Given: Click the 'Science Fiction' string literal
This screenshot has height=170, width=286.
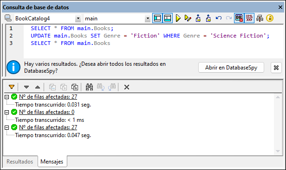Looking at the screenshot, I should [238, 36].
